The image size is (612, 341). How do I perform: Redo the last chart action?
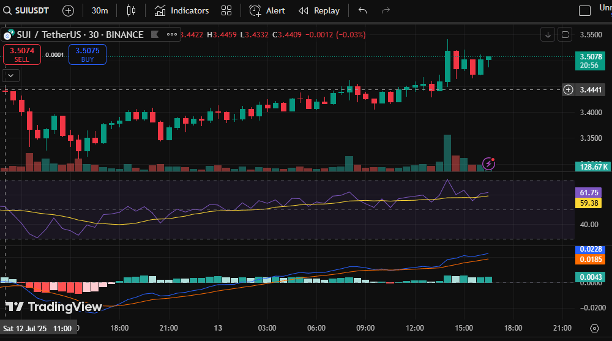click(386, 10)
